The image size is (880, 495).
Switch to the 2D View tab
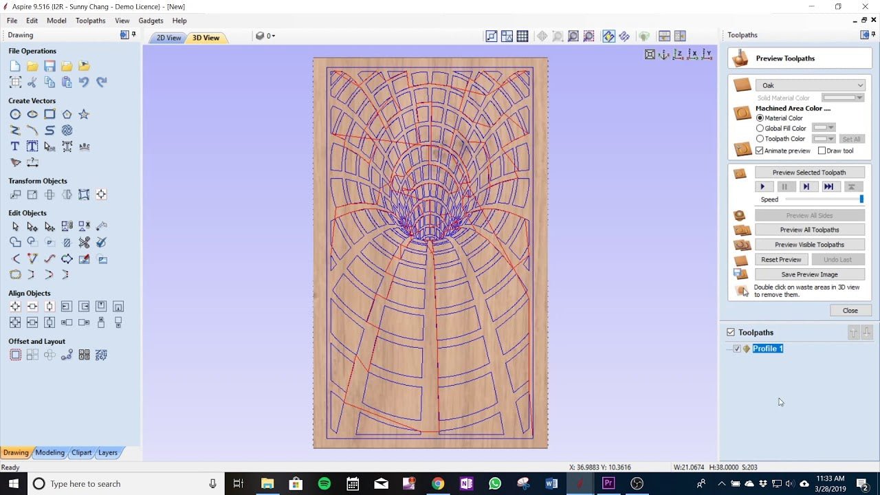point(167,38)
